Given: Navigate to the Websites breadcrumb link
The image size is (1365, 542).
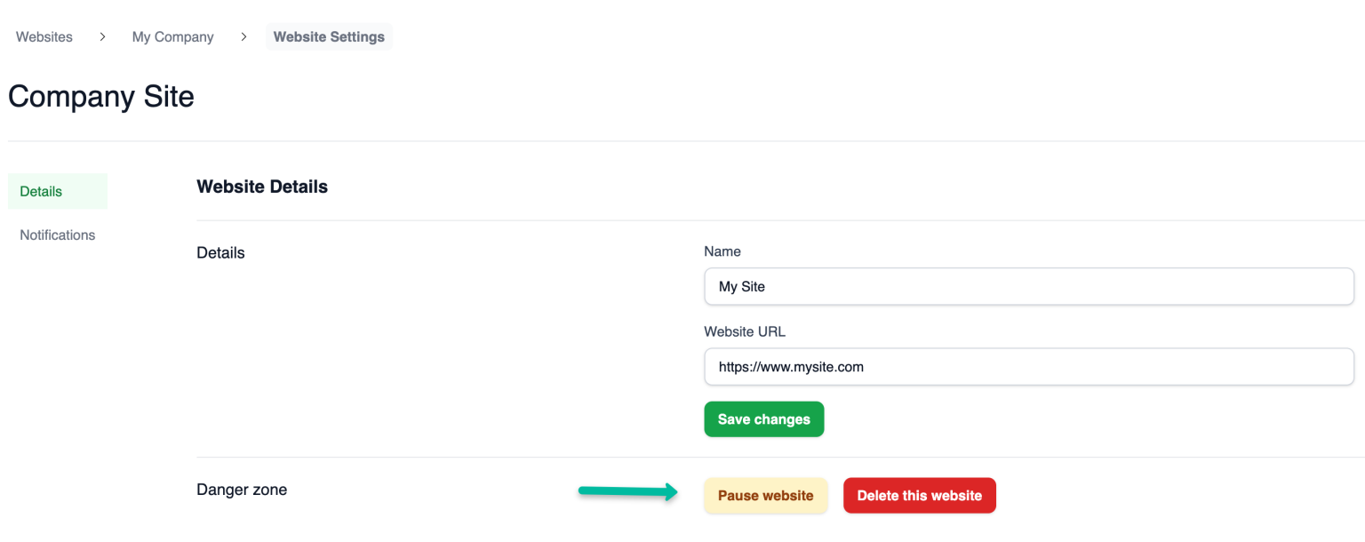Looking at the screenshot, I should point(44,36).
